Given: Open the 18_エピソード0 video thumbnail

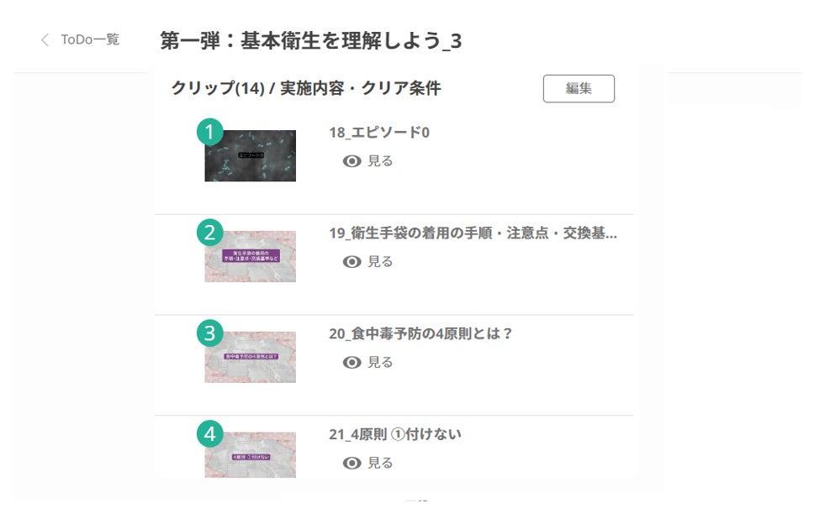Looking at the screenshot, I should click(251, 156).
